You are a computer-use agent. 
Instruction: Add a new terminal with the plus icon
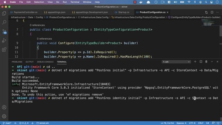pyautogui.click(x=195, y=62)
